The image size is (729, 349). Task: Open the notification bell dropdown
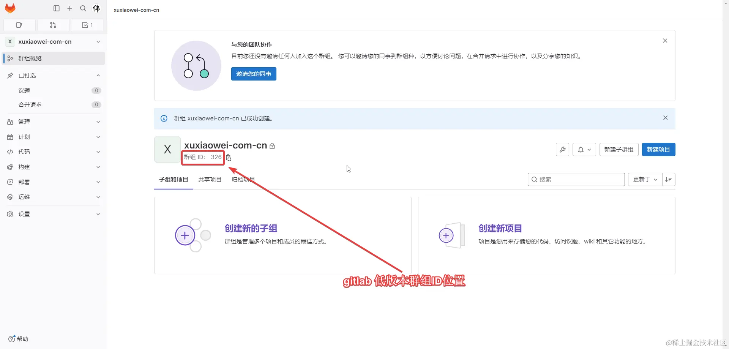(584, 150)
